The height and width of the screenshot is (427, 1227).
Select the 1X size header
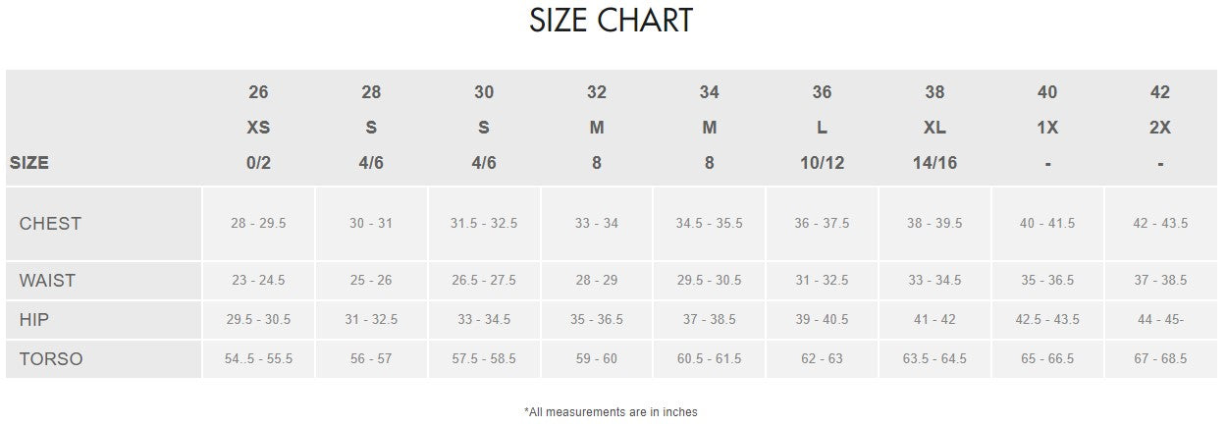tap(1047, 128)
